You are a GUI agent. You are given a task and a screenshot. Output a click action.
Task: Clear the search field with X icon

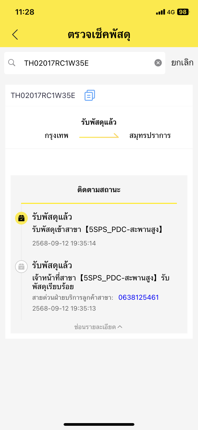click(158, 63)
